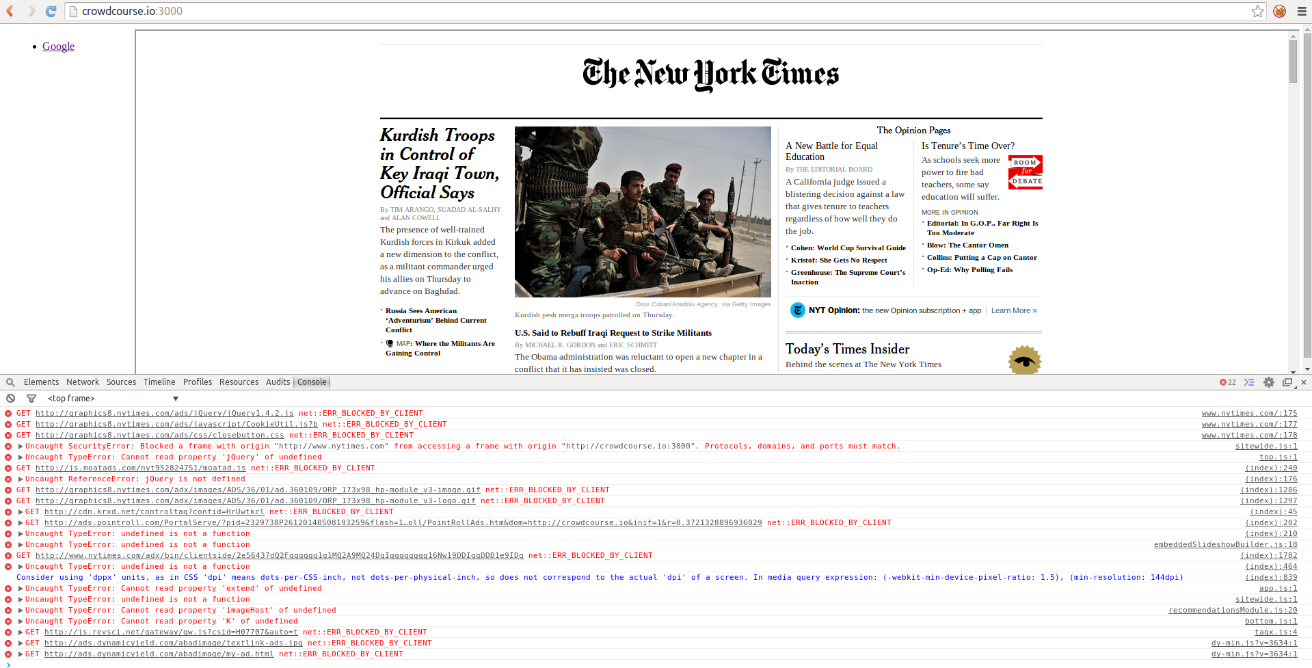Open DevTools settings gear

1269,382
